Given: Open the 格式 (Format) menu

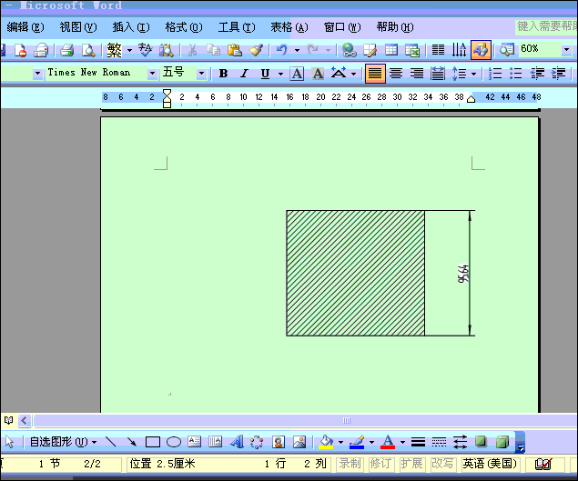Looking at the screenshot, I should (183, 27).
